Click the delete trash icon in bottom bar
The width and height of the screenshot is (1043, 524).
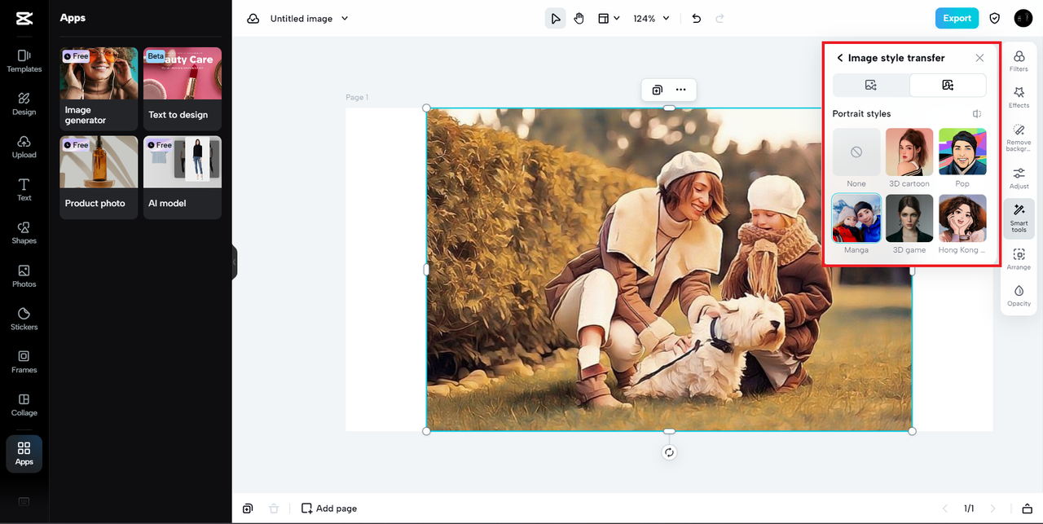(274, 509)
